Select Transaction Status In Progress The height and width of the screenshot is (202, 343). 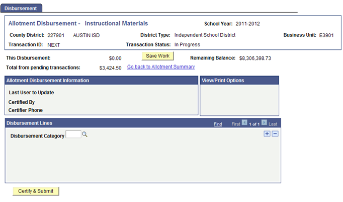187,45
